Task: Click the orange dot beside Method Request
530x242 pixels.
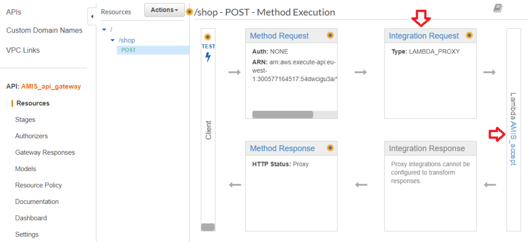Action: 330,36
